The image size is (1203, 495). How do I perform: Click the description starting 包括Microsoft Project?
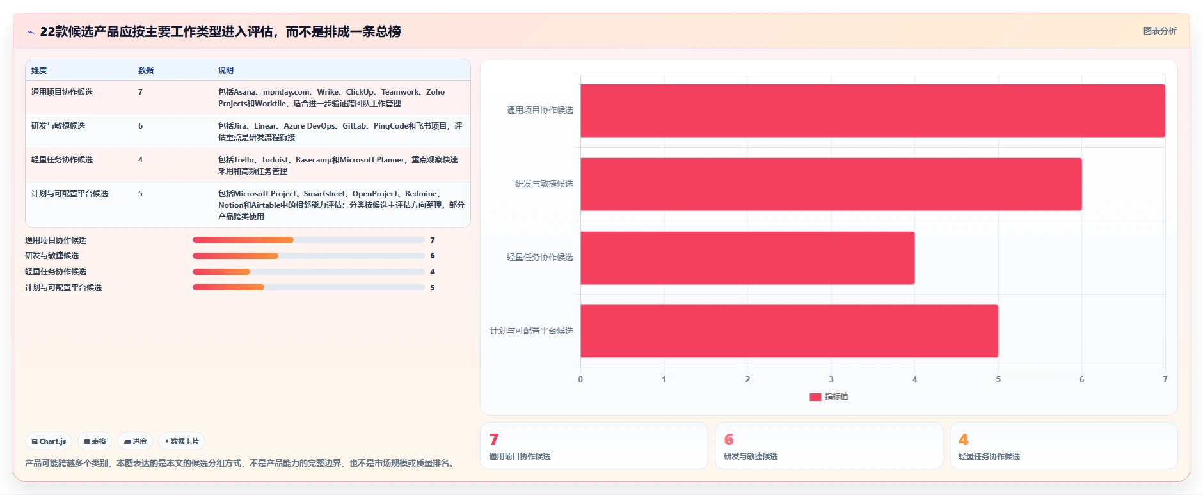[x=341, y=205]
